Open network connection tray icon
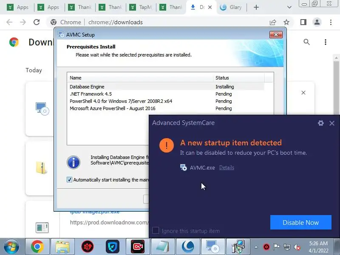 coord(286,247)
